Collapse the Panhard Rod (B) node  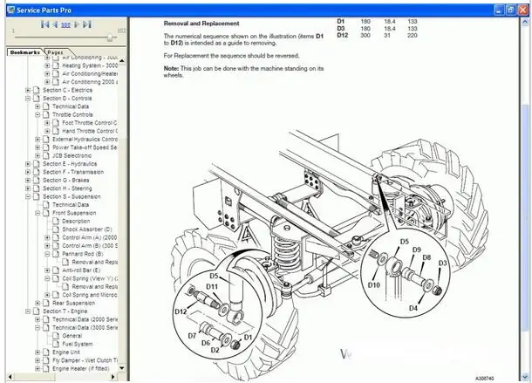(x=47, y=254)
